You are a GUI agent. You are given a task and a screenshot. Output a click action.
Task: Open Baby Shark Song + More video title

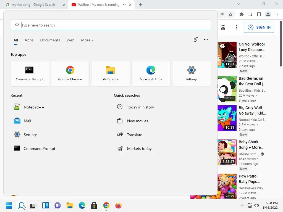(251, 145)
